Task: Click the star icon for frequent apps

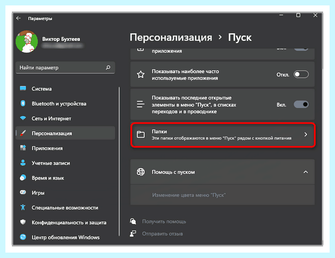Action: pos(140,74)
